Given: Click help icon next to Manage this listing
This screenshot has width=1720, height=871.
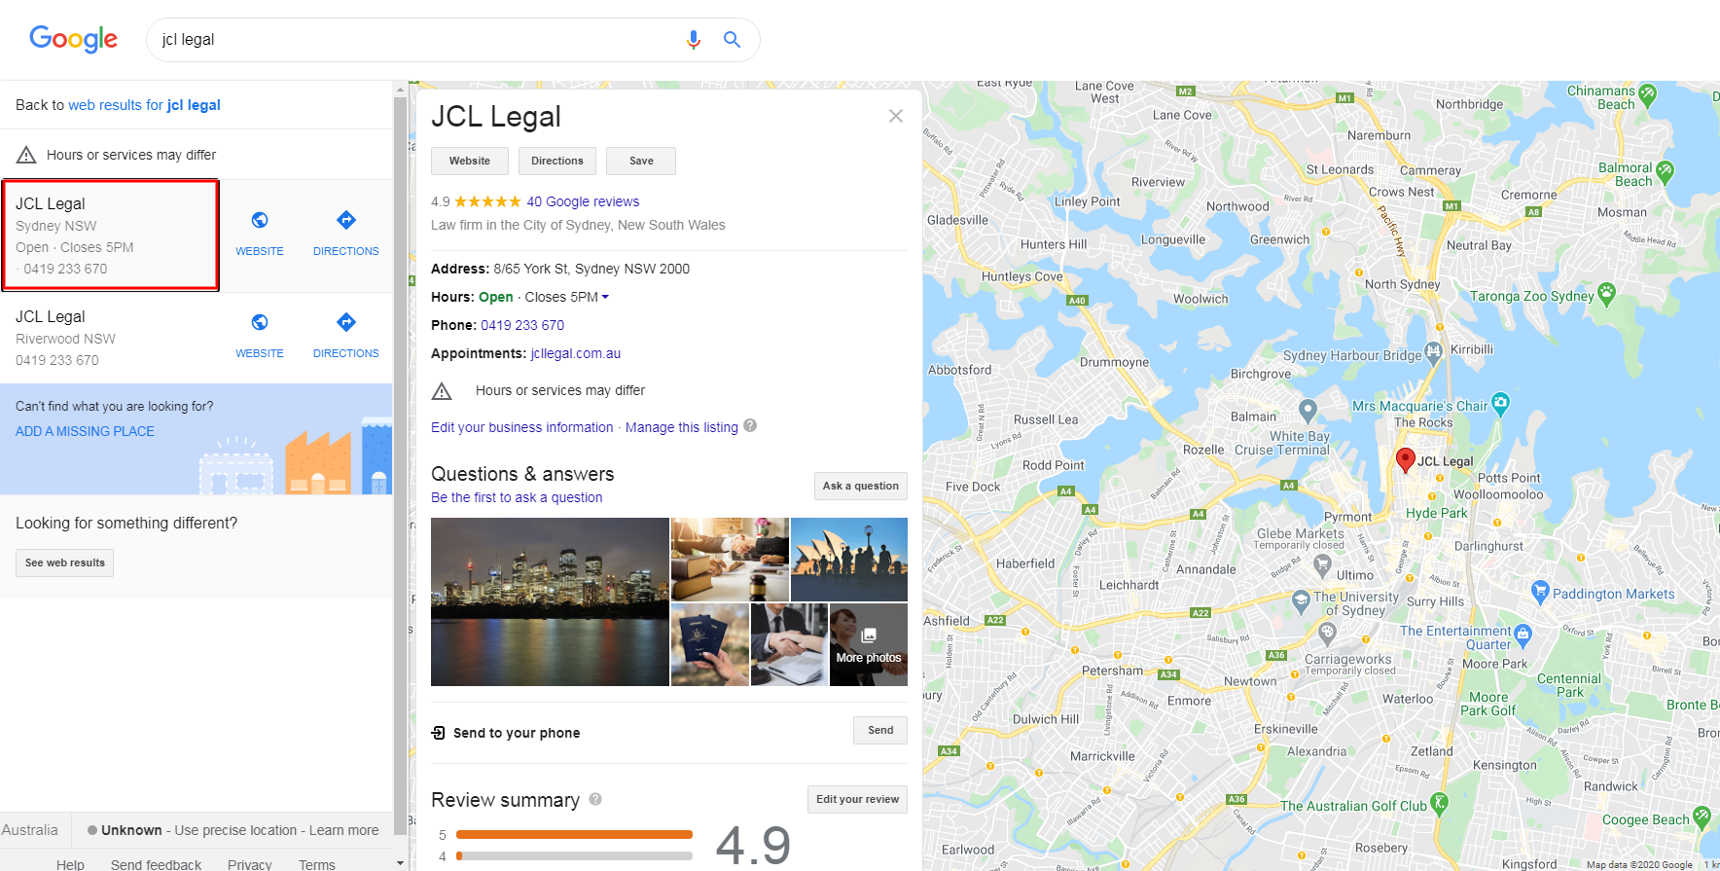Looking at the screenshot, I should pyautogui.click(x=750, y=426).
